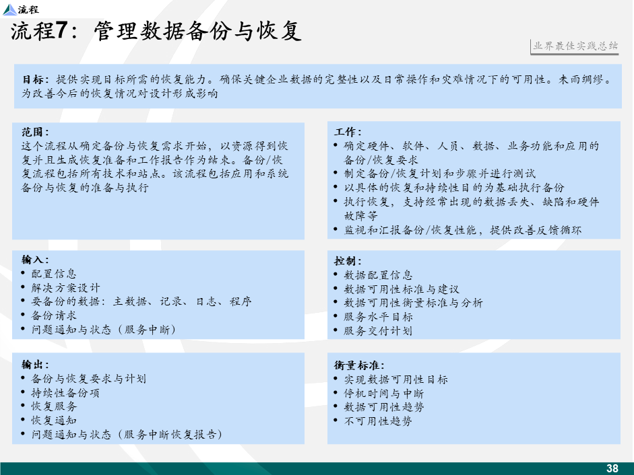Image resolution: width=634 pixels, height=475 pixels.
Task: Select the bullet 备份与恢复要求与计划
Action: coord(88,379)
